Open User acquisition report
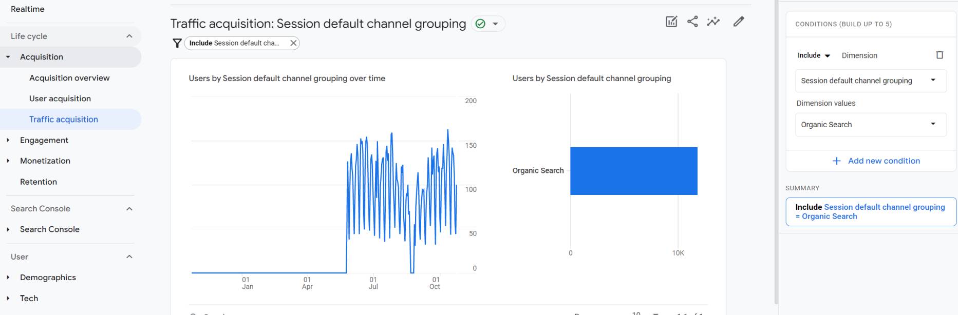Image resolution: width=958 pixels, height=315 pixels. 60,99
